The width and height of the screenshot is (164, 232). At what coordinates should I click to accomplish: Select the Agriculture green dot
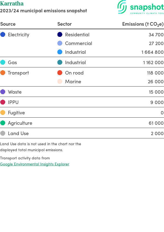[x=3, y=123]
